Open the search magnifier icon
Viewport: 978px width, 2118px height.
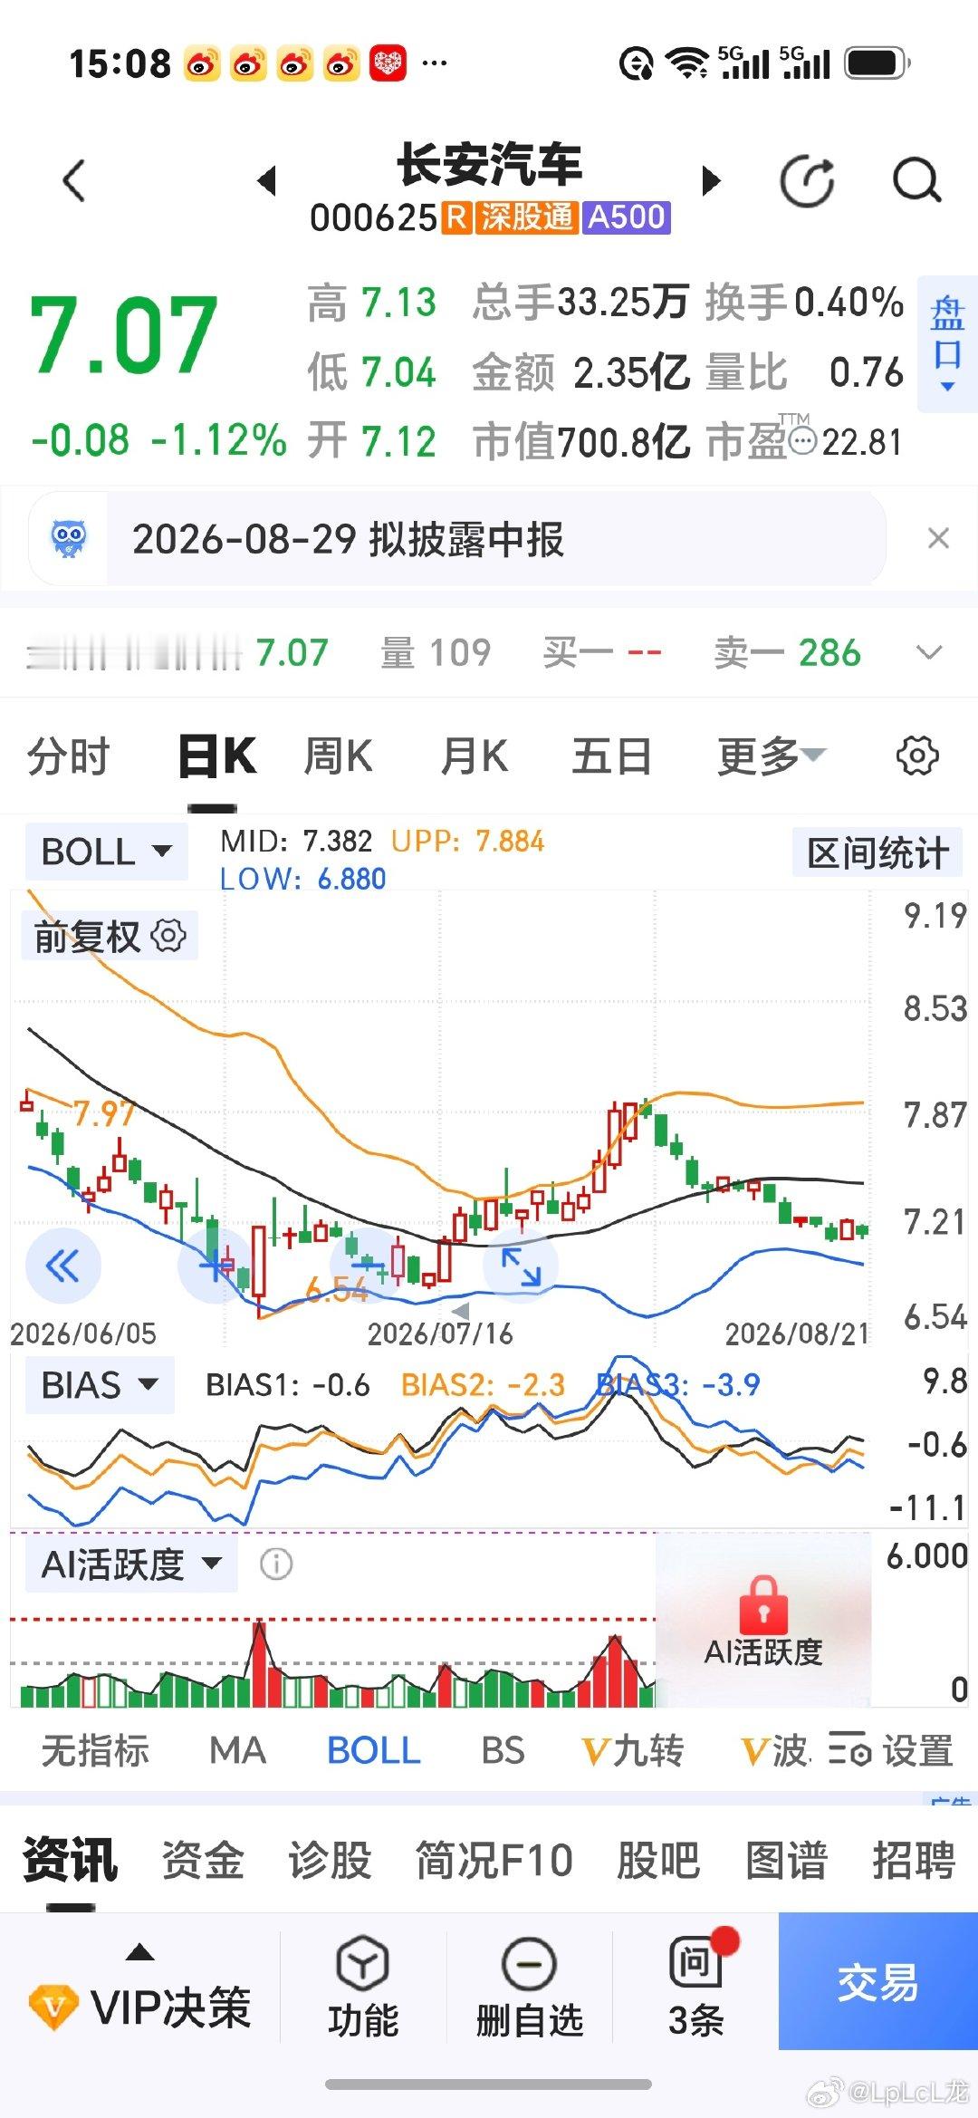pyautogui.click(x=917, y=180)
